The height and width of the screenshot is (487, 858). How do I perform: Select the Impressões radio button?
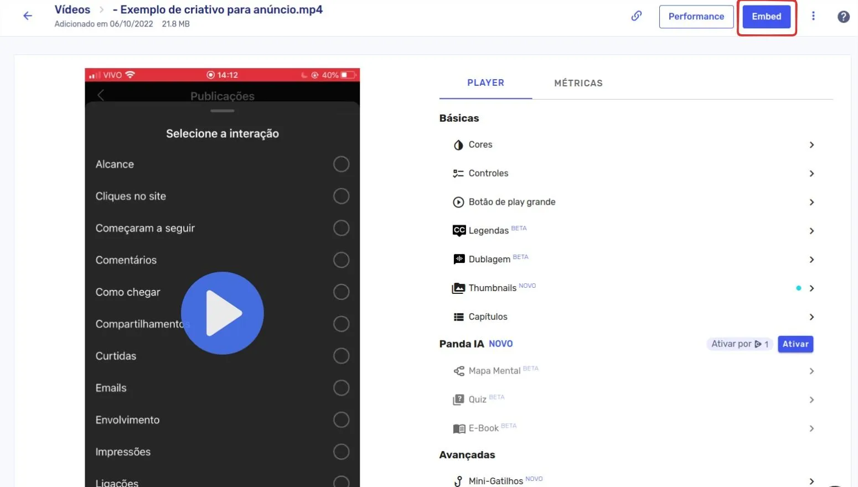pos(342,452)
